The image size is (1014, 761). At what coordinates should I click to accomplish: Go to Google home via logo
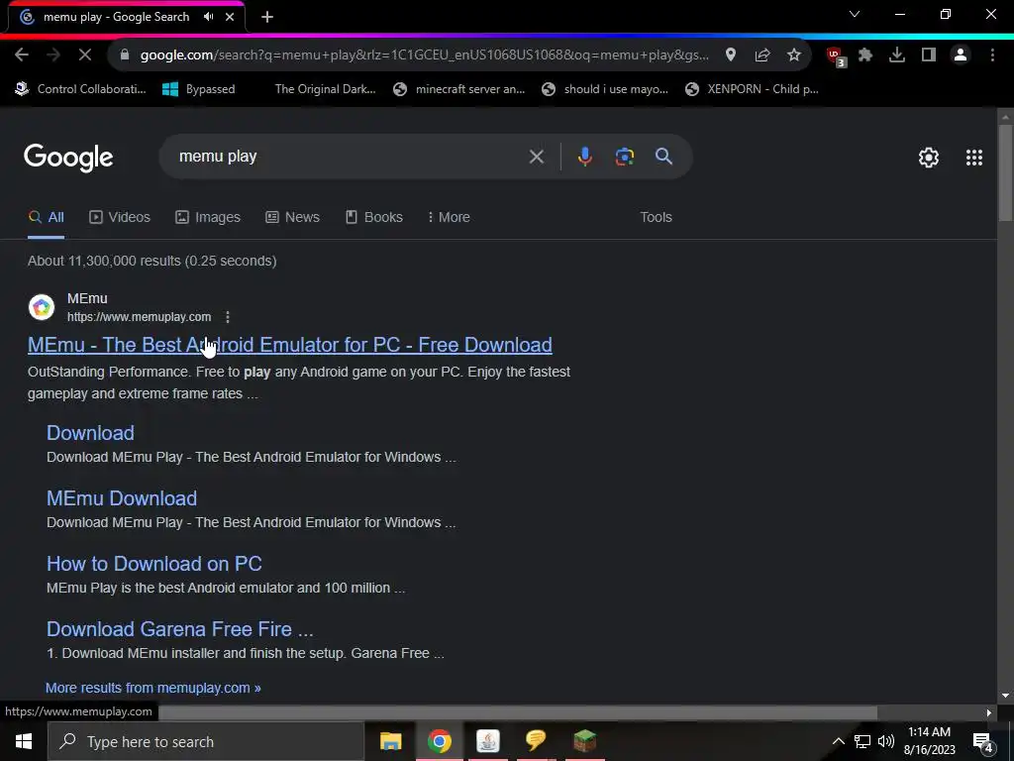point(68,158)
